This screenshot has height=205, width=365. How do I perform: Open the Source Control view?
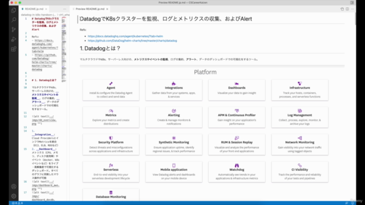pos(14,30)
